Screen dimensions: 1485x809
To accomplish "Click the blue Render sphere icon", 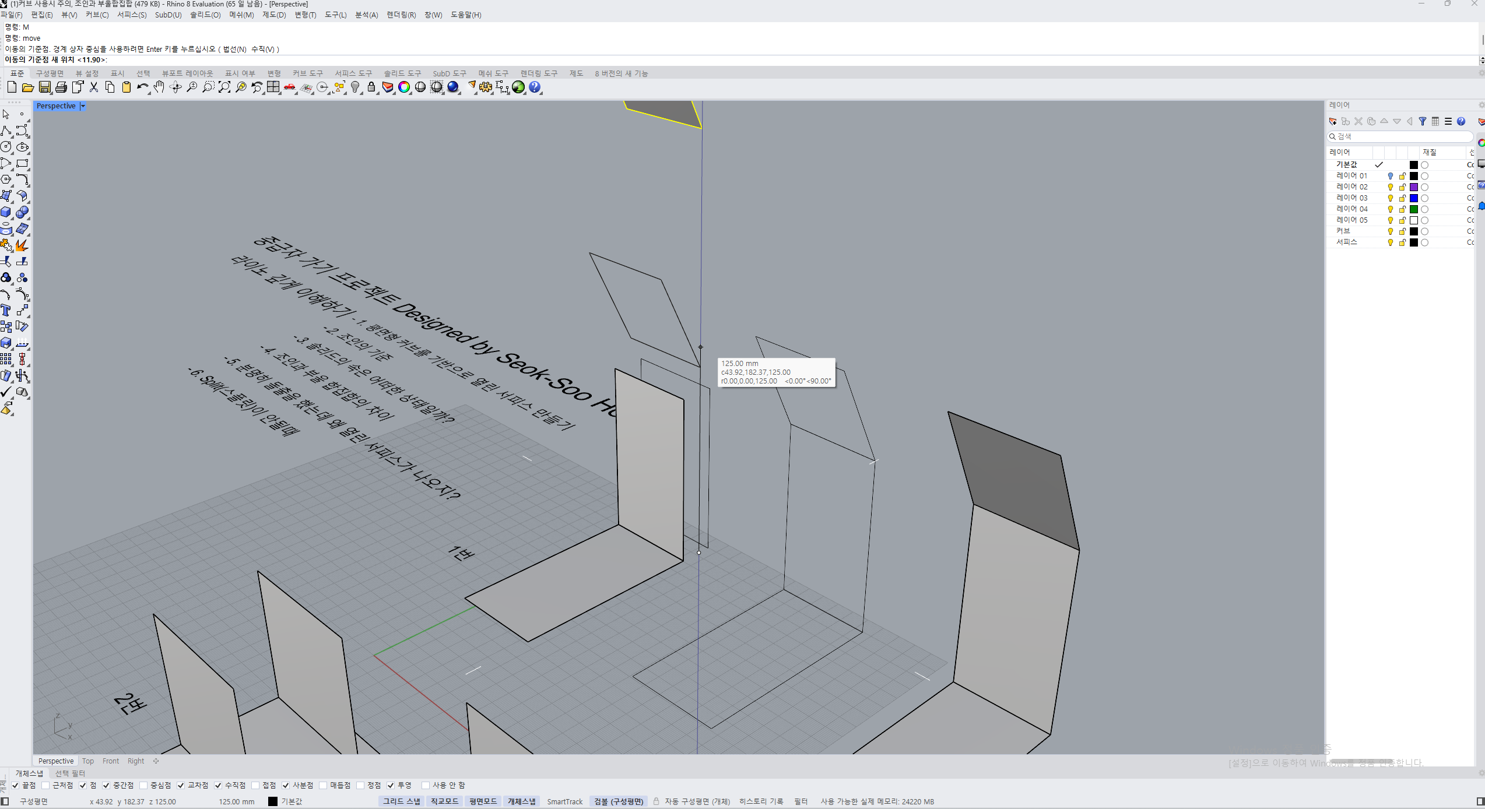I will [x=453, y=87].
